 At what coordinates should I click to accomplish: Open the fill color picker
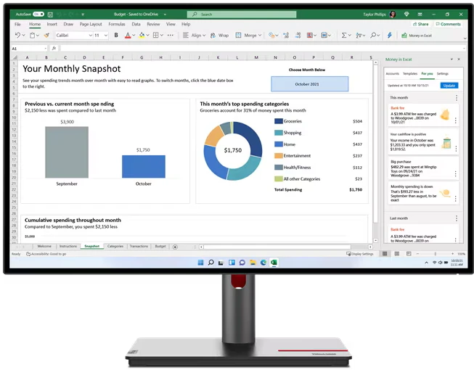tap(147, 35)
